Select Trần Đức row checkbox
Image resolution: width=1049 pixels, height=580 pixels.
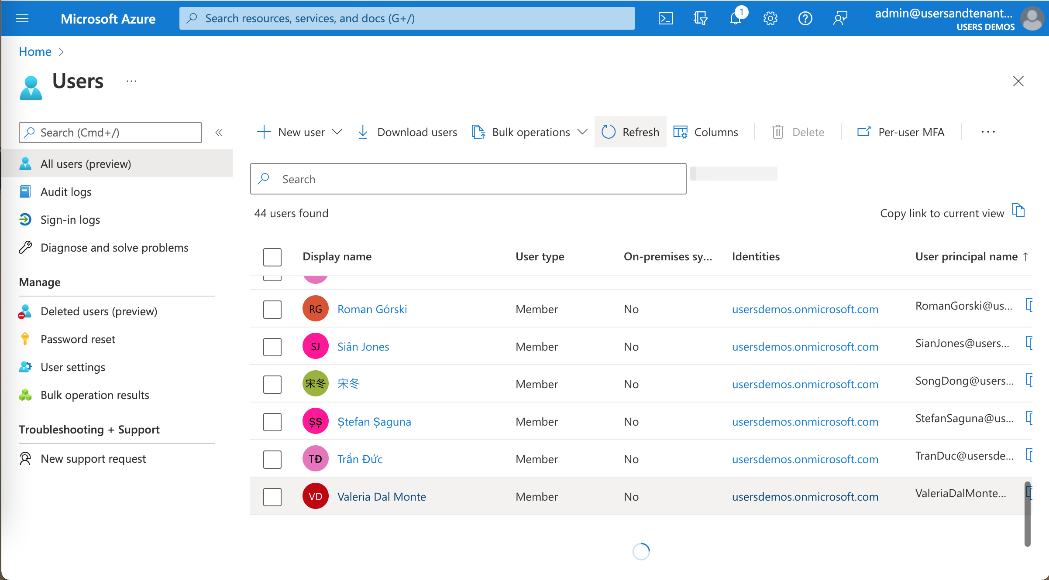click(x=272, y=459)
